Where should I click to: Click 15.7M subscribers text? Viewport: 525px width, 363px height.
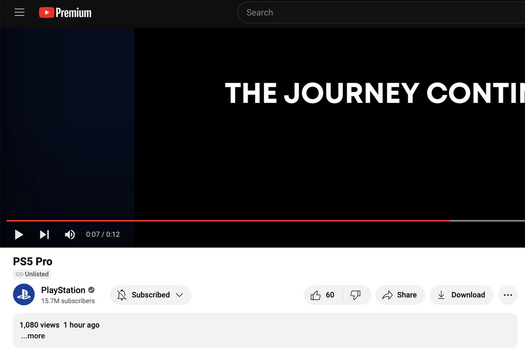[68, 301]
